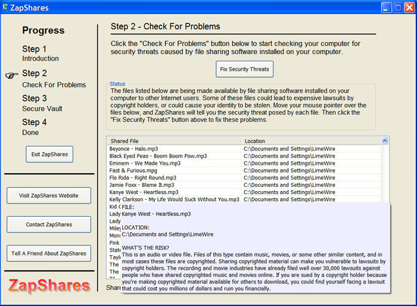Viewport: 417px width, 306px height.
Task: Click Step 3 Secure Vault label
Action: 42,103
